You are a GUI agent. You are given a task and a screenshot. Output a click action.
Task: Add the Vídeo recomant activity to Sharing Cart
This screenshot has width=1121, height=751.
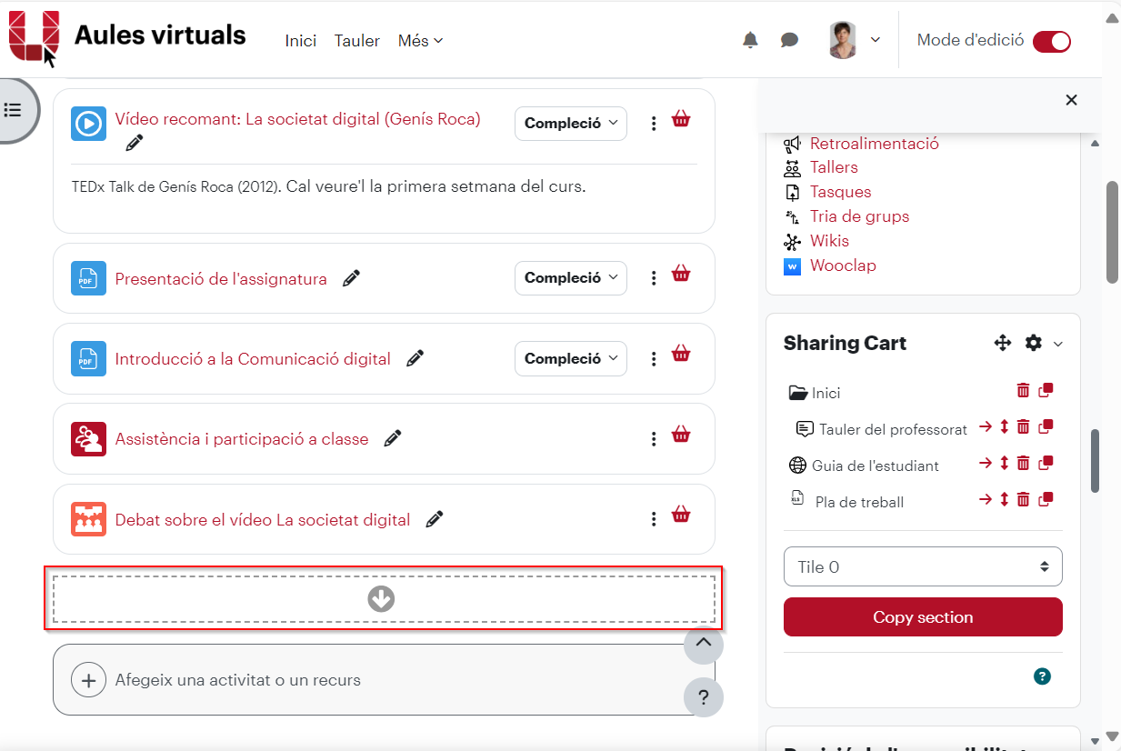681,119
